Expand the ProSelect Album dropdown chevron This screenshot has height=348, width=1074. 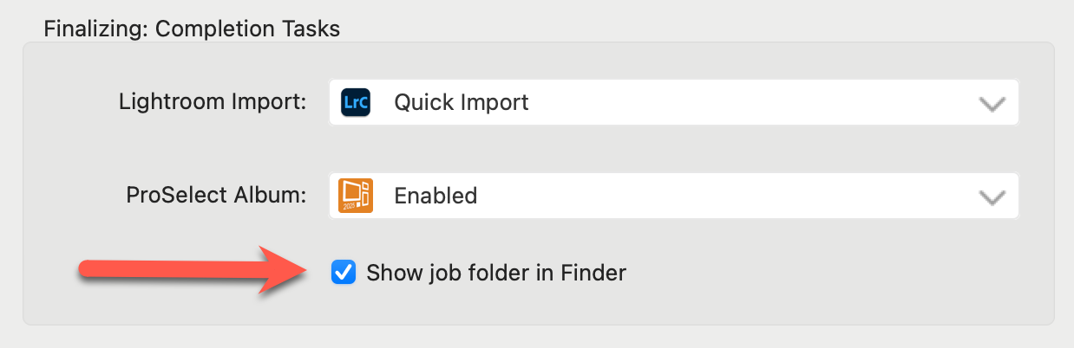992,197
